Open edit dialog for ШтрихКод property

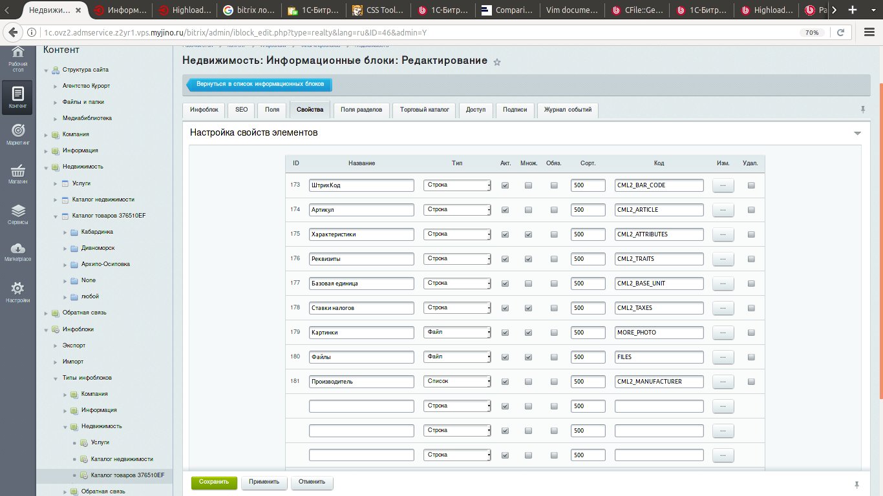click(x=723, y=185)
